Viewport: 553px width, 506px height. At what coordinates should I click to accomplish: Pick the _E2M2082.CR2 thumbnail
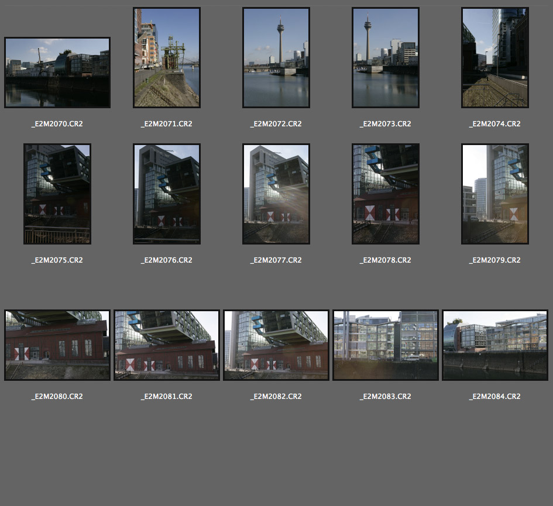click(276, 345)
